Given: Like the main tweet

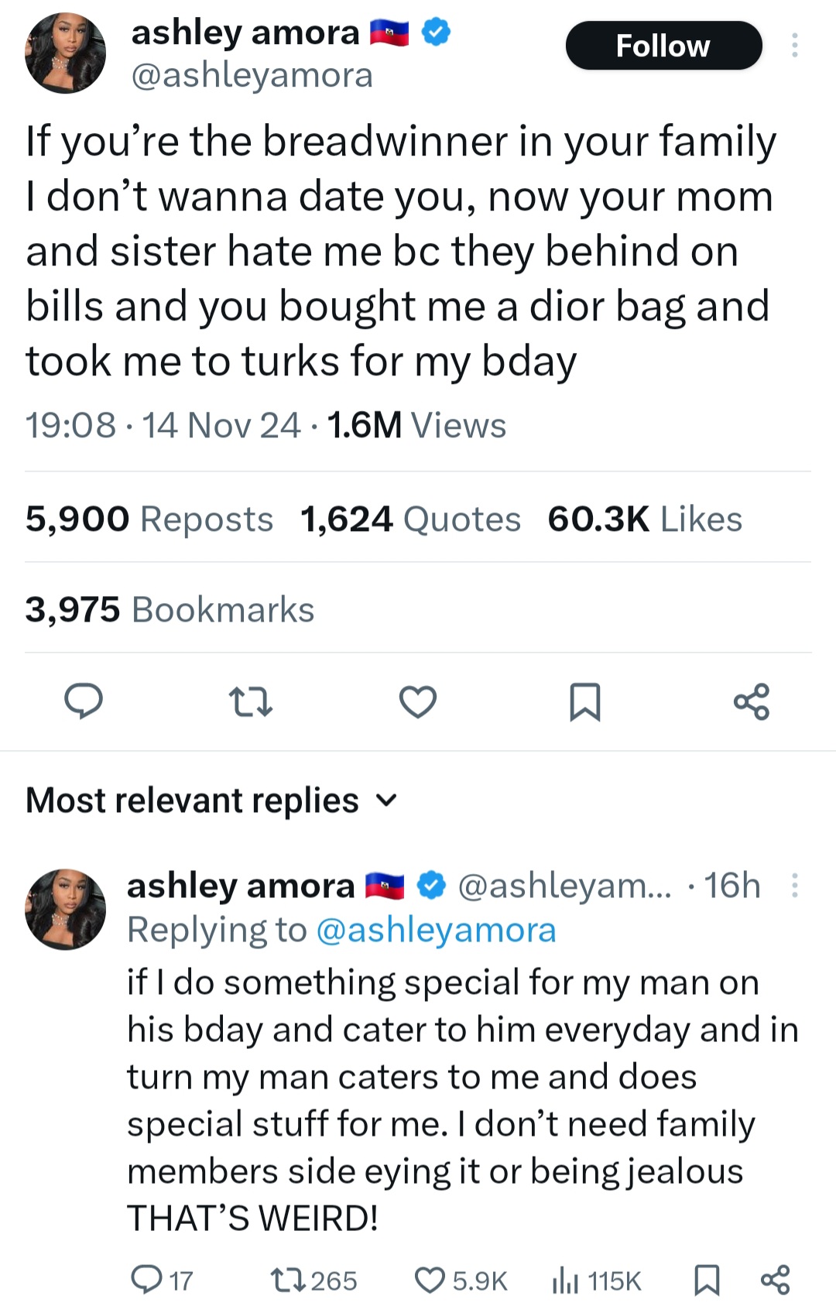Looking at the screenshot, I should 418,701.
